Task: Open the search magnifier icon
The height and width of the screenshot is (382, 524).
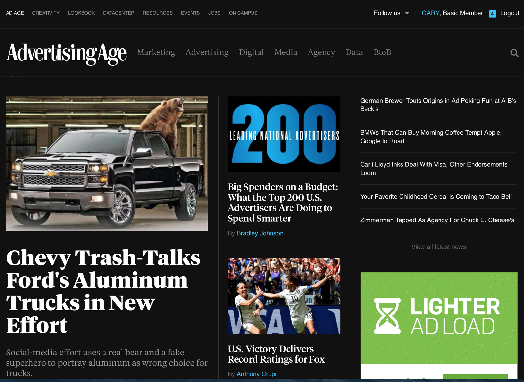Action: click(514, 53)
